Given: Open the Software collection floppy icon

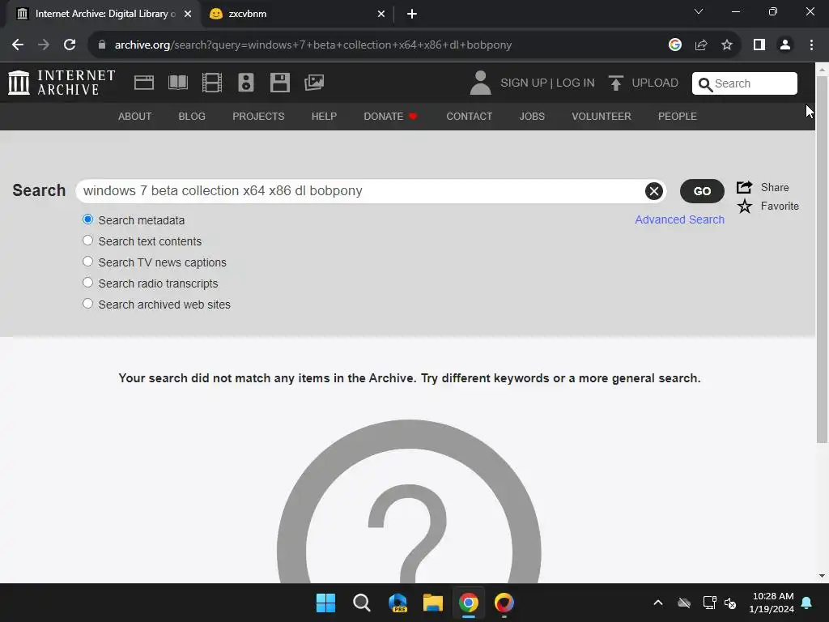Looking at the screenshot, I should [279, 83].
